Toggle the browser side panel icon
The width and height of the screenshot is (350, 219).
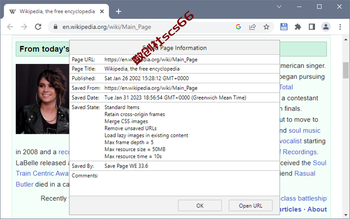312,27
